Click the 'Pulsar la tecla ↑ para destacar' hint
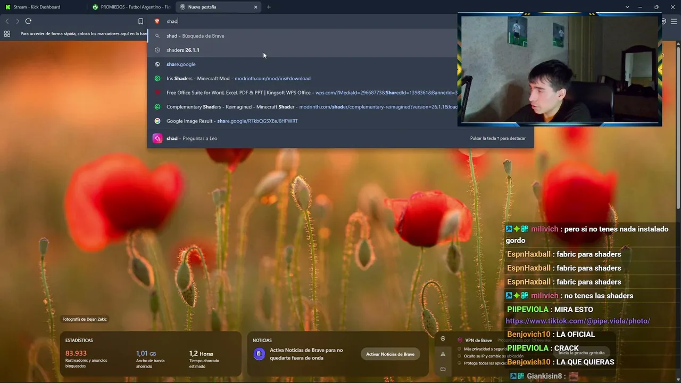Screen dimensions: 681x383 pyautogui.click(x=498, y=138)
